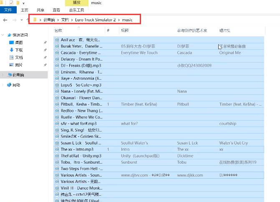This screenshot has height=202, width=280.
Task: Click the Jiaye - Astronomia file icon
Action: point(57,78)
